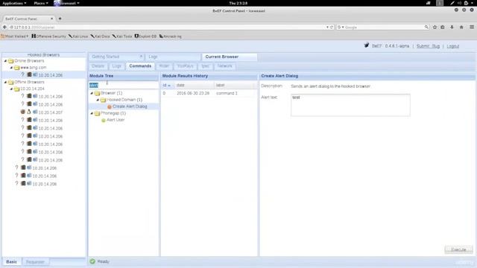Screen dimensions: 477x268
Task: Collapse the Offline Browsers folder
Action: click(5, 82)
